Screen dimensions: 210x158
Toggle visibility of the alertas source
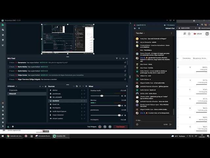pyautogui.click(x=85, y=90)
